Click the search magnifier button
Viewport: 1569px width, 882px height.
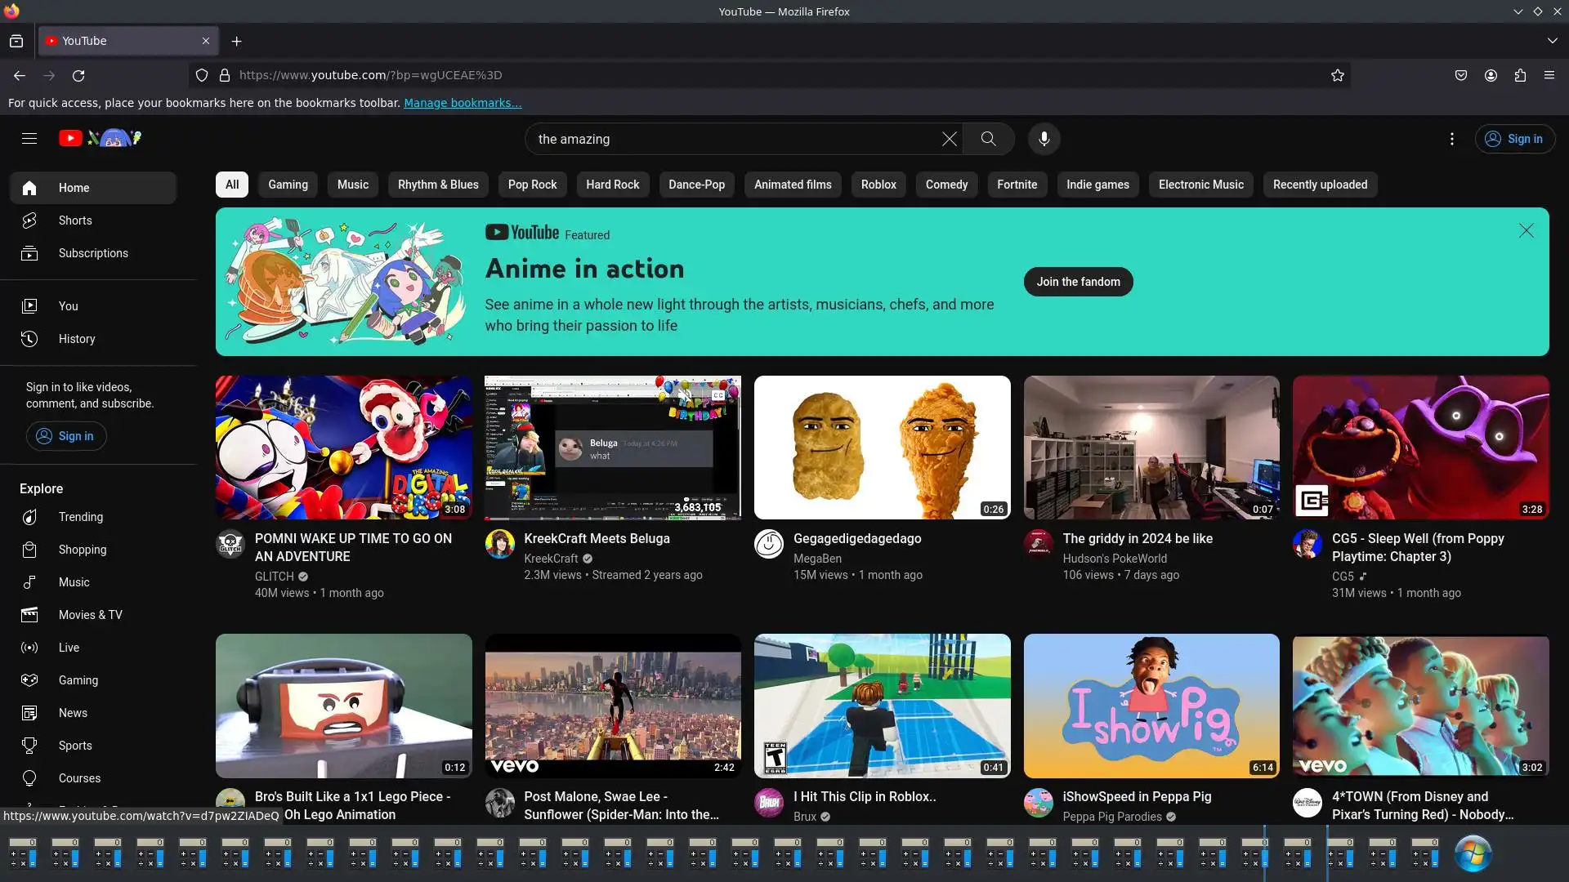click(988, 139)
